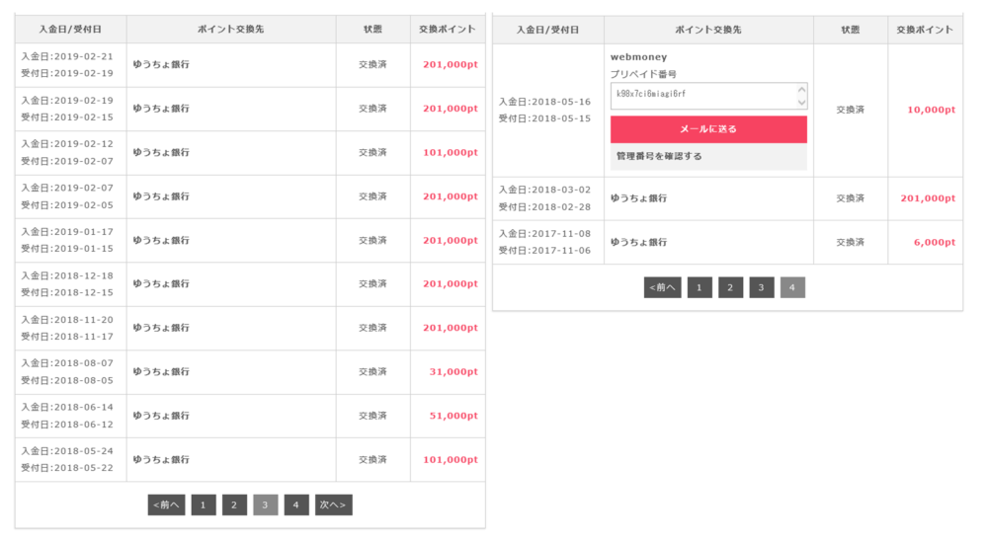This screenshot has height=542, width=988.
Task: Click <前へ button in left table
Action: 166,504
